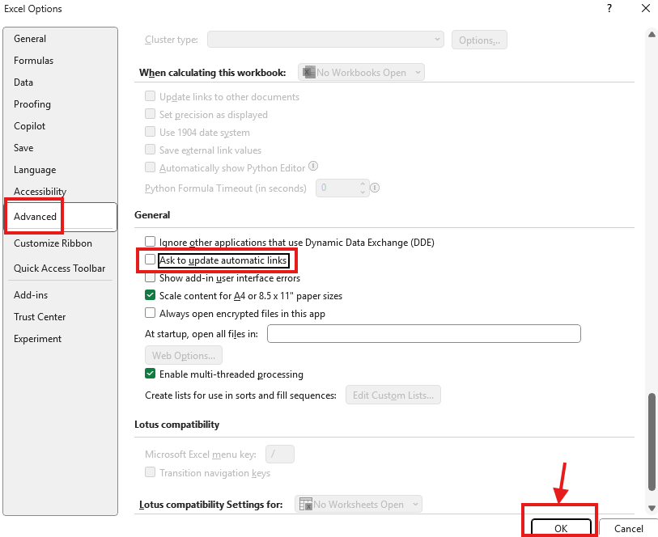Toggle Automatically show Python Editor checkbox
The width and height of the screenshot is (658, 537).
(150, 167)
